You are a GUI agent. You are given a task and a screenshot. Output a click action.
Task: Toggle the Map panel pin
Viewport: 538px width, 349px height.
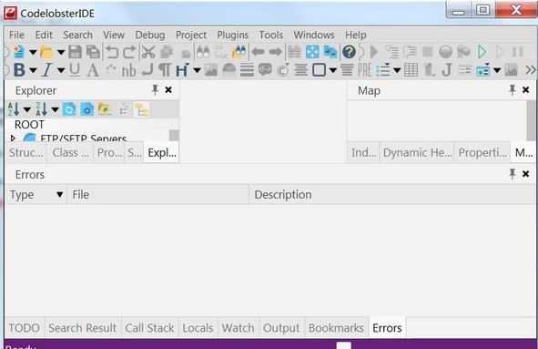pyautogui.click(x=513, y=90)
